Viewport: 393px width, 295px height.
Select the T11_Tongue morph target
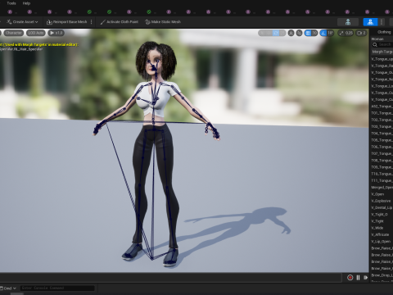(x=382, y=180)
